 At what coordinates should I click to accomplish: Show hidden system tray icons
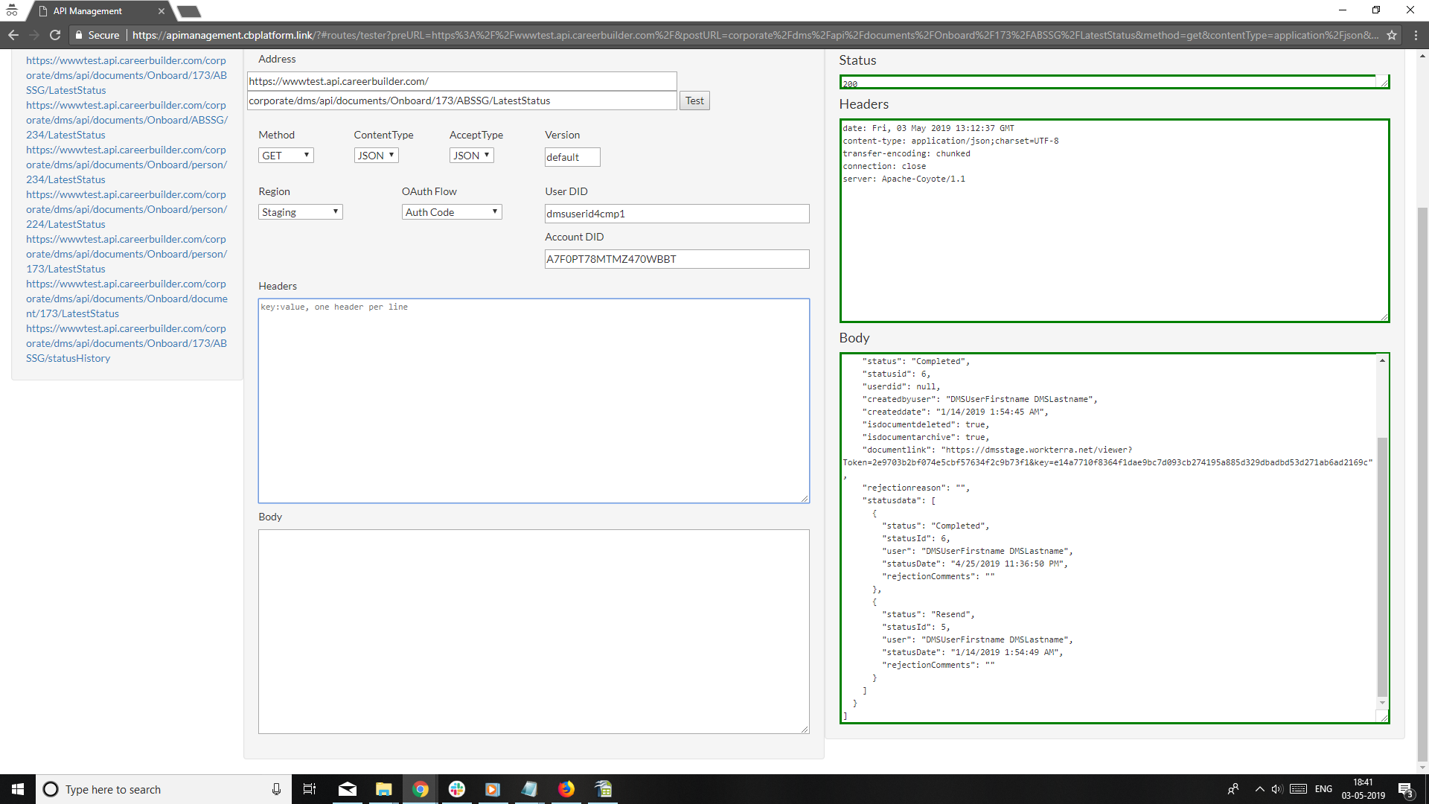(x=1259, y=789)
